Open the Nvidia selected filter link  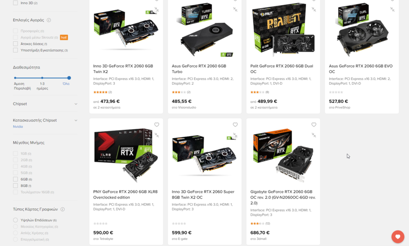pos(18,127)
